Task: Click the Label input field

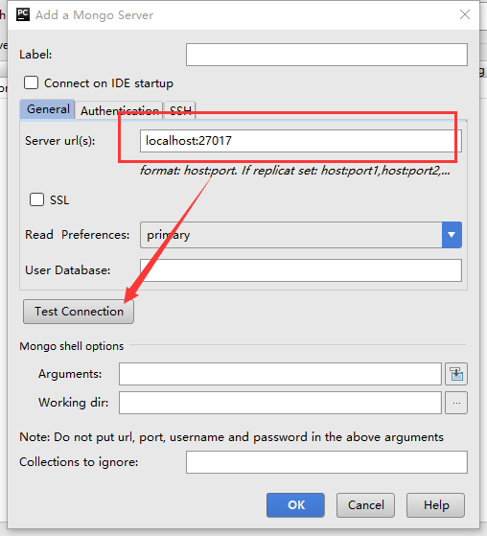Action: click(326, 55)
